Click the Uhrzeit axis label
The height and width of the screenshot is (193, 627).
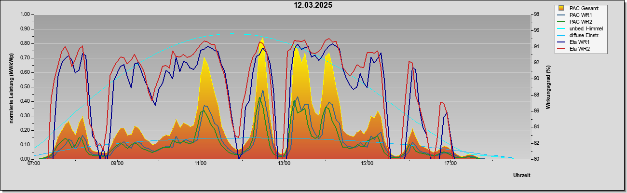[x=522, y=175]
